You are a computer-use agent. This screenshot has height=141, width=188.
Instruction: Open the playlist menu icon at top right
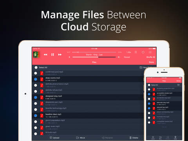click(150, 52)
